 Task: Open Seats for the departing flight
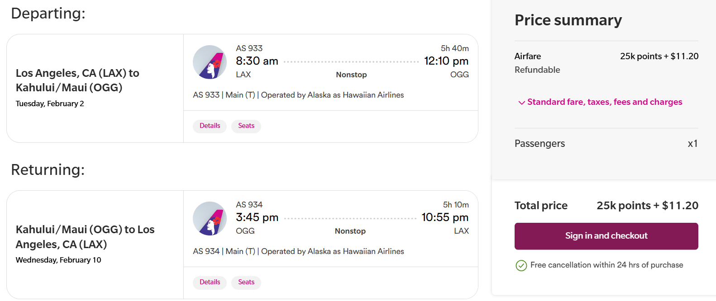tap(246, 126)
